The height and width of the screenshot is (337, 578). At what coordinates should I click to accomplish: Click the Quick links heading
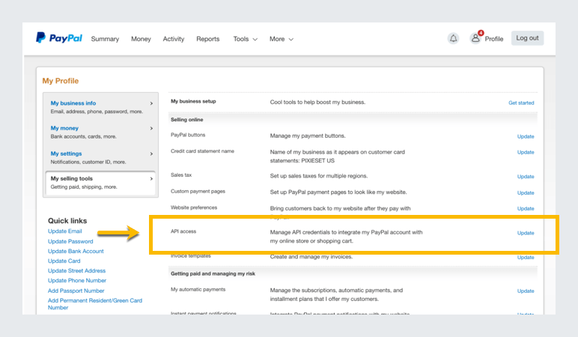tap(67, 221)
